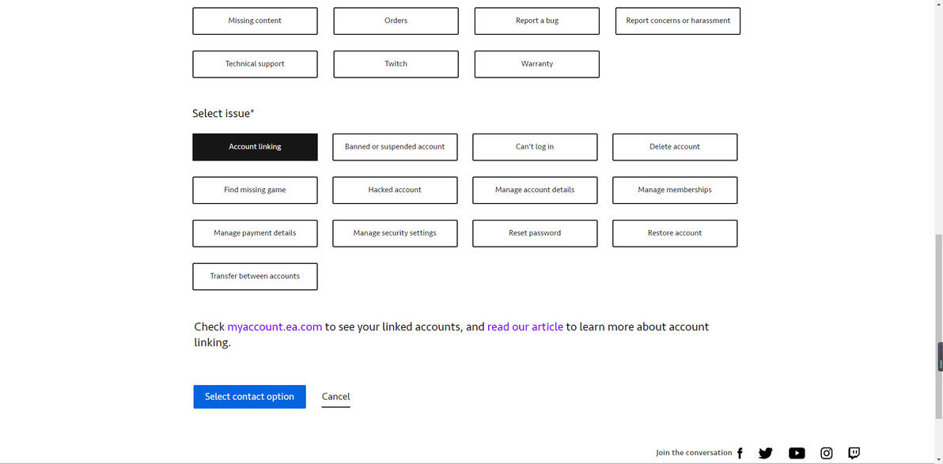
Task: Select the Account linking issue
Action: click(255, 147)
